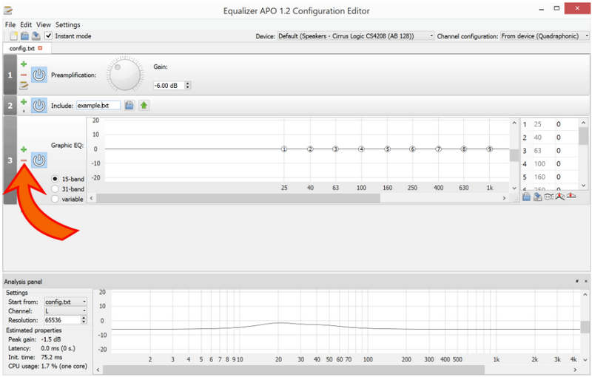Increase the Resolution value with the stepper
This screenshot has width=592, height=377.
[x=84, y=318]
